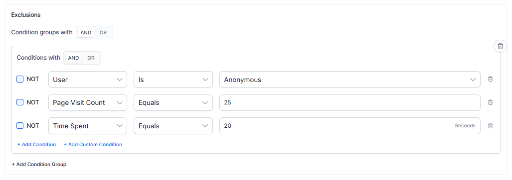Delete the entire condition group via trash icon
The width and height of the screenshot is (512, 180).
point(500,46)
